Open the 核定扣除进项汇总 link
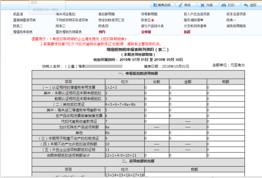The width and height of the screenshot is (262, 178). click(112, 20)
